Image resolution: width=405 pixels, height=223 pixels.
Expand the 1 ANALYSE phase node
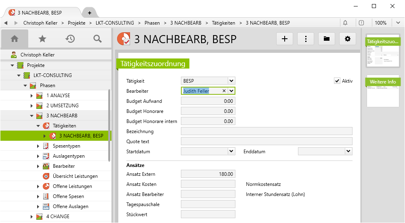pyautogui.click(x=32, y=96)
